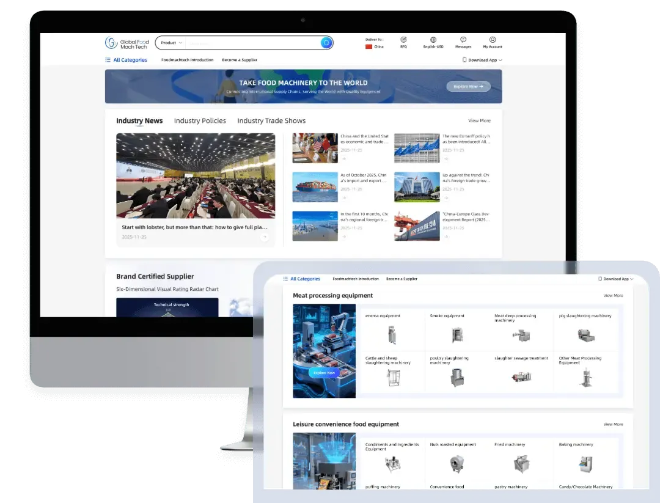
Task: Click 'pastry machinery' category label
Action: click(511, 486)
